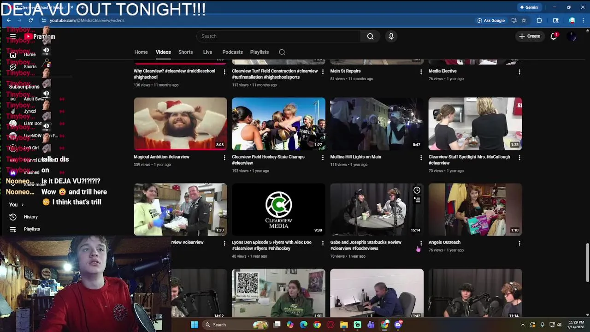
Task: Open the Angels Outreach video title
Action: click(x=444, y=242)
